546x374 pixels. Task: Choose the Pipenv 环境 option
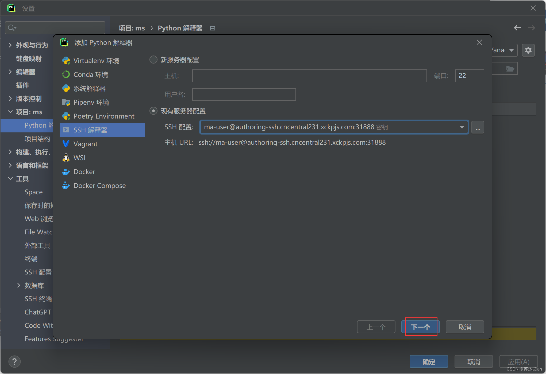pyautogui.click(x=91, y=102)
